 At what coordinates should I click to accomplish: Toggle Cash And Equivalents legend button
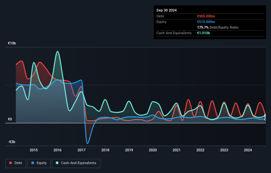[x=76, y=163]
